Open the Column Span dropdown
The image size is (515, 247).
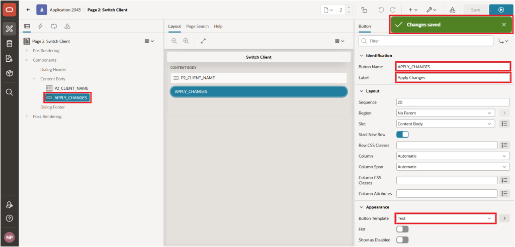click(x=453, y=167)
